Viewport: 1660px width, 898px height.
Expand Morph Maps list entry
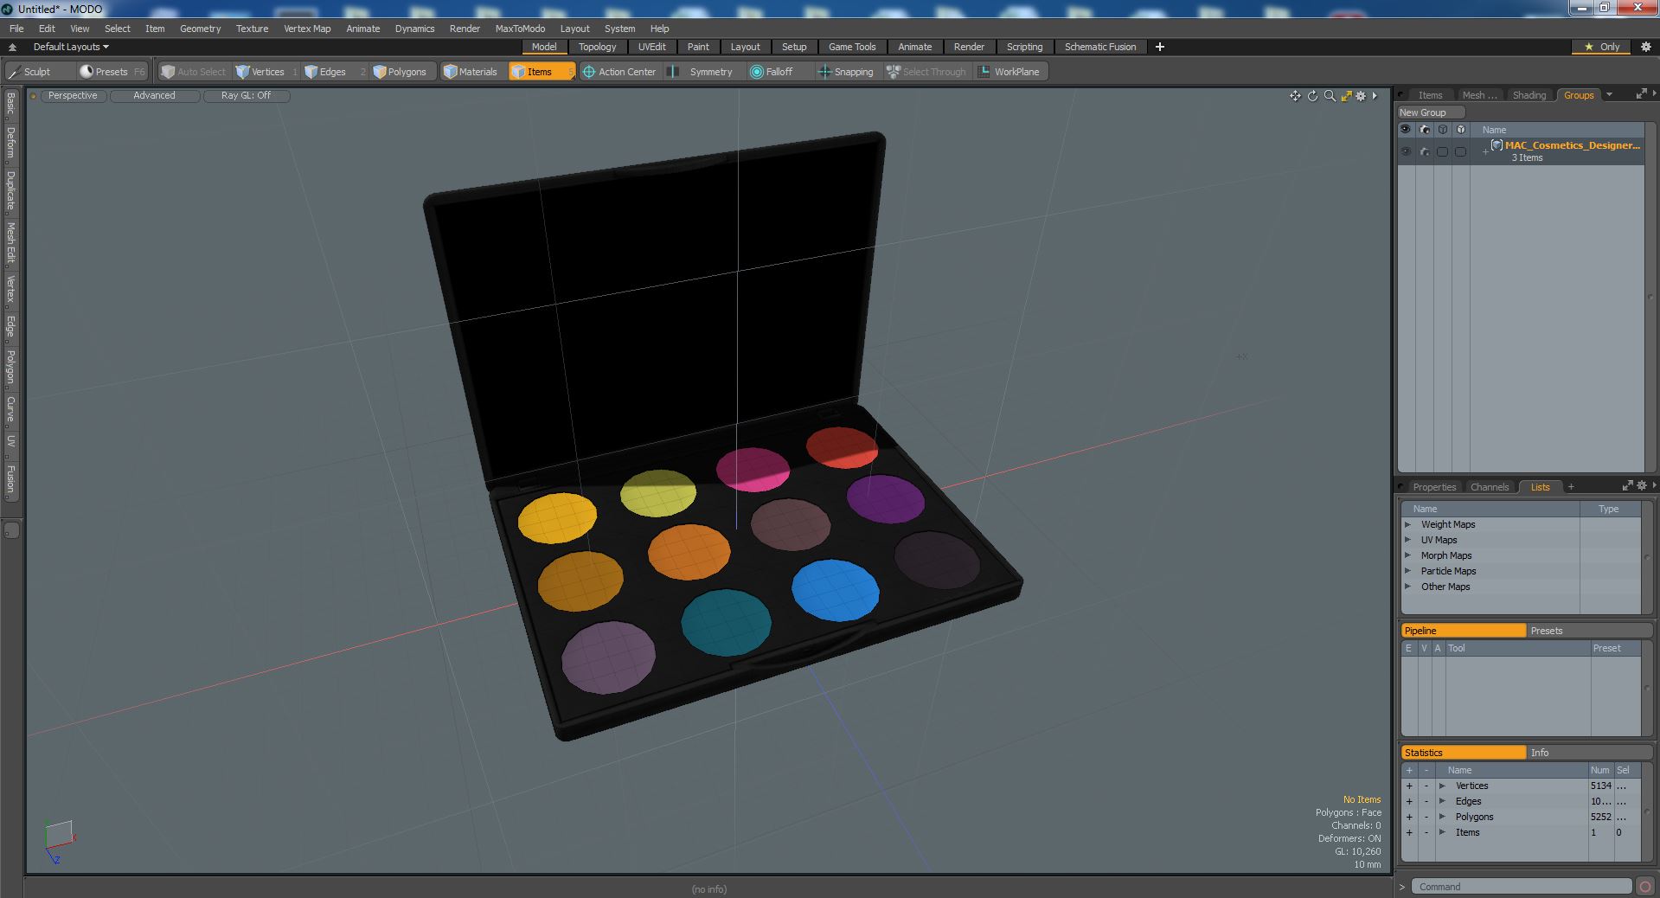click(1407, 555)
